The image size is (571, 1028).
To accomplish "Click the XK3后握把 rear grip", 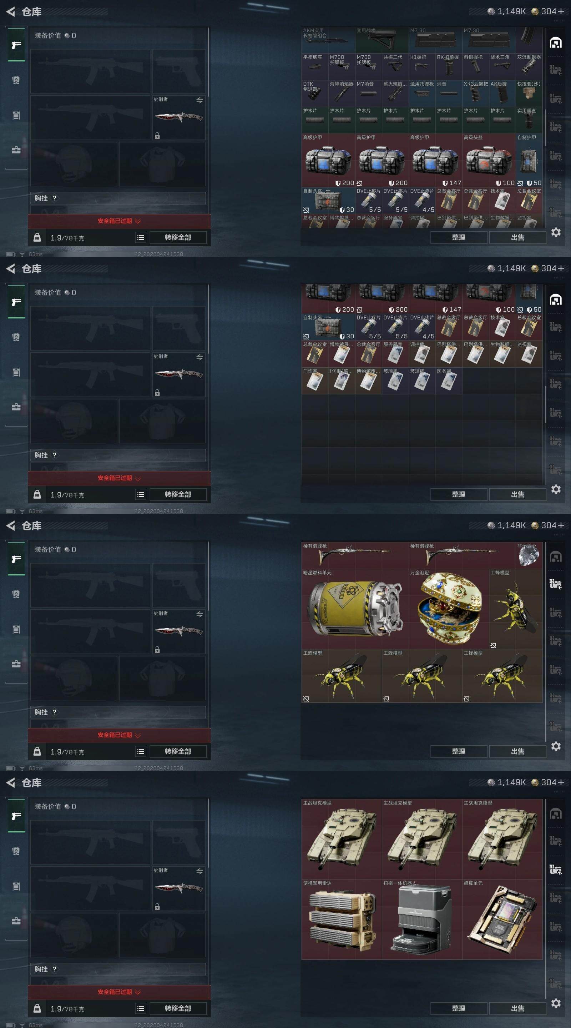I will point(475,93).
